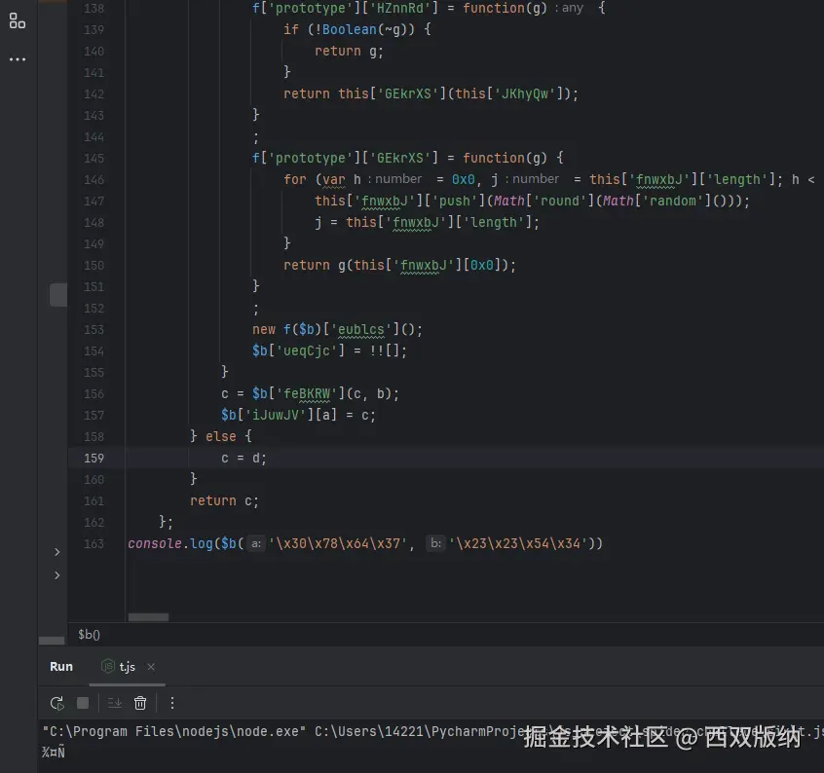
Task: Open more run toolbar options
Action: (x=171, y=703)
